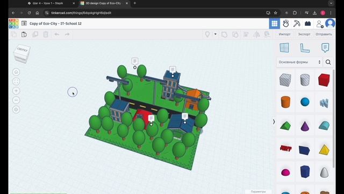
Task: Switch to the Stepik browser tab
Action: coord(48,3)
